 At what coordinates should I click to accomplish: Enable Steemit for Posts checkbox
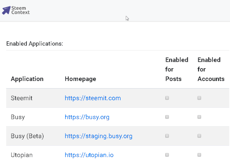(x=167, y=98)
